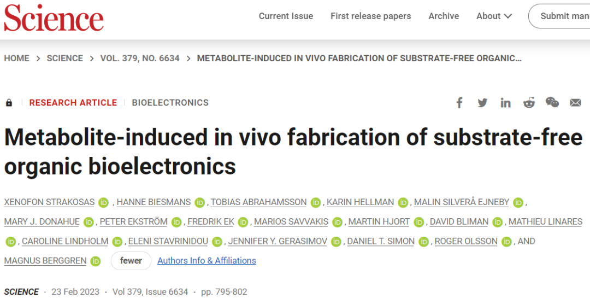Open Authors Info & Affiliations link
The width and height of the screenshot is (590, 298).
(206, 261)
